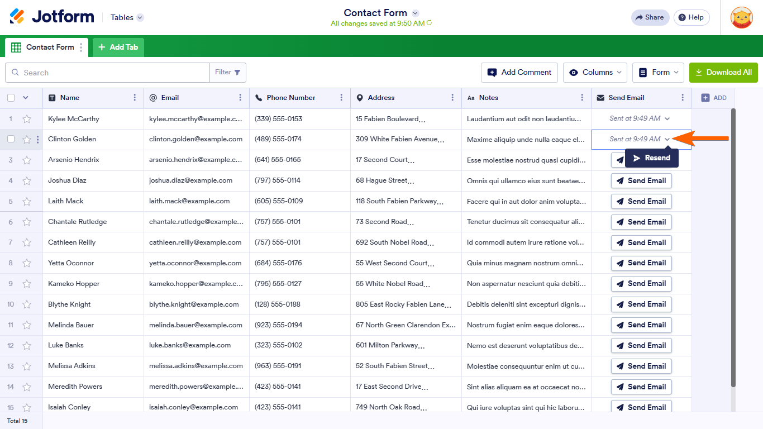Click the Jotform logo
The image size is (763, 429).
tap(52, 17)
